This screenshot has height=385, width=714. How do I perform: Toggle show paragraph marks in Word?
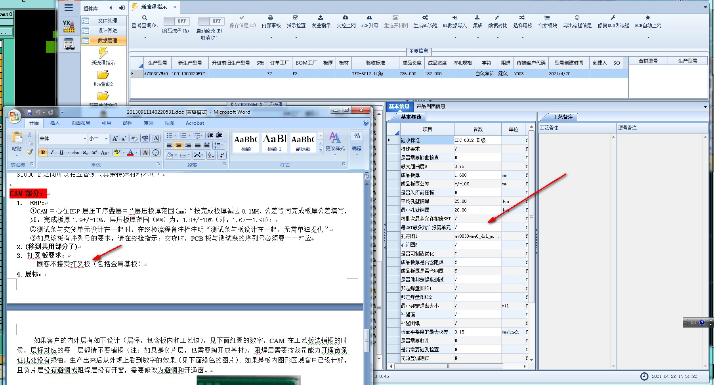pyautogui.click(x=222, y=155)
